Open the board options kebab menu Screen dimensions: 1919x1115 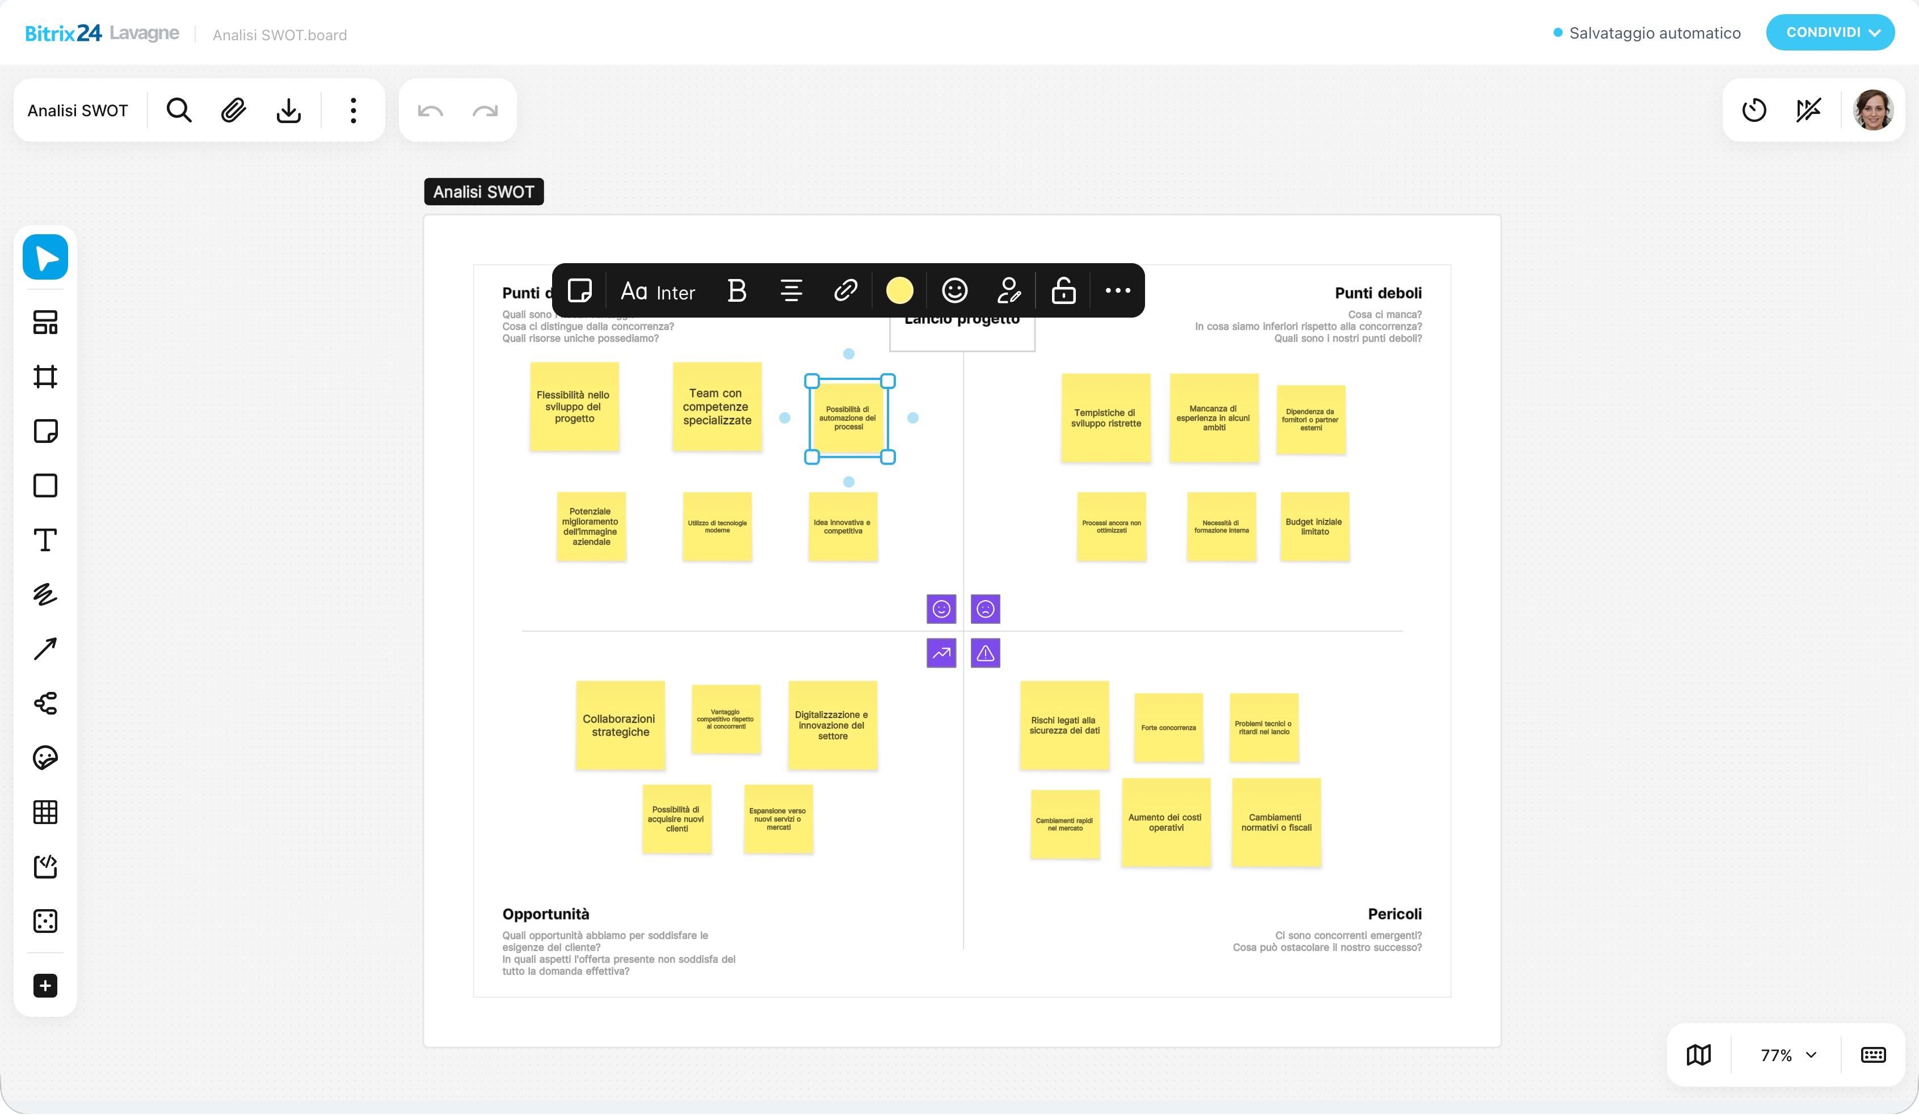click(352, 111)
